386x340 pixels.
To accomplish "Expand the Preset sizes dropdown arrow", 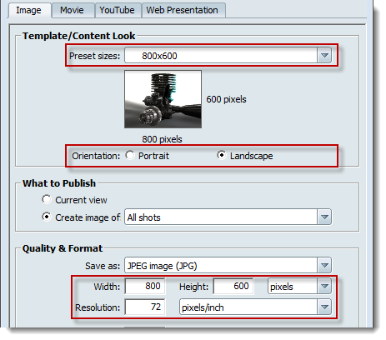I will [x=324, y=56].
